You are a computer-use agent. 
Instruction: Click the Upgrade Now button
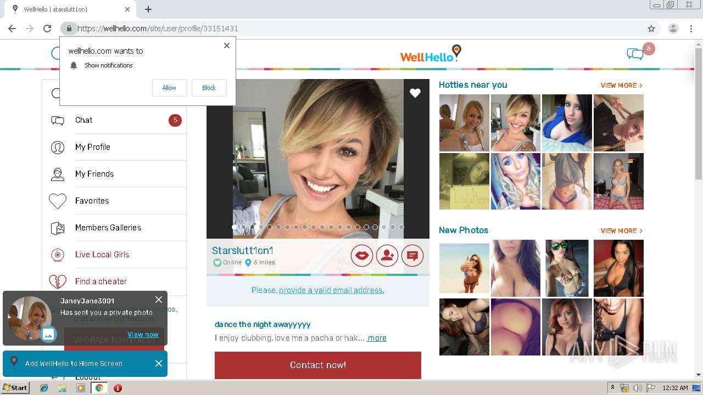click(x=114, y=340)
